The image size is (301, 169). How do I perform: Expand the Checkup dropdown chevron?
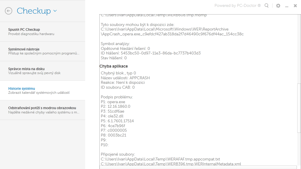[55, 11]
